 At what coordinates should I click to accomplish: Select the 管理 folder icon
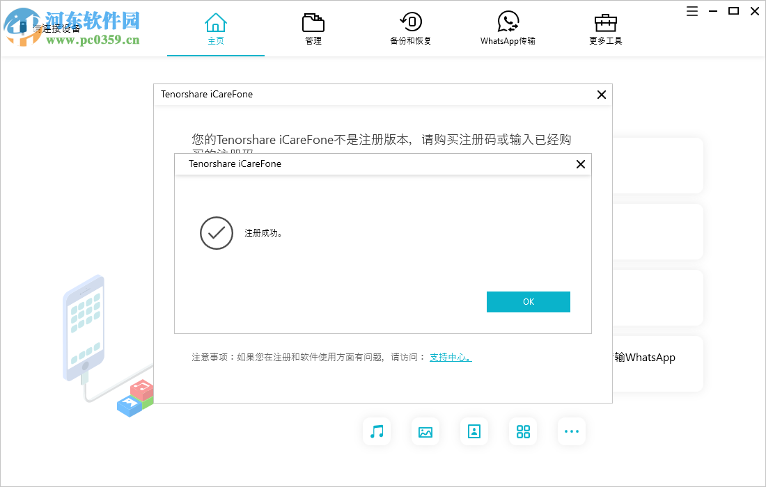(313, 22)
